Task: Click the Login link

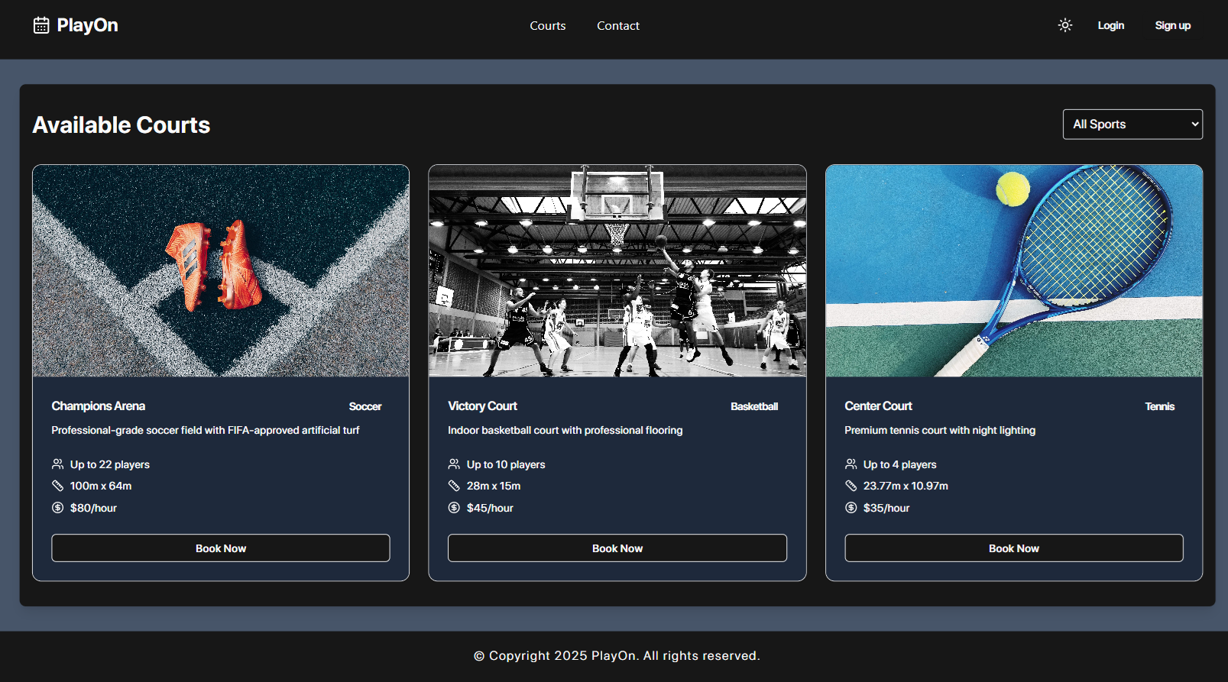Action: (x=1110, y=26)
